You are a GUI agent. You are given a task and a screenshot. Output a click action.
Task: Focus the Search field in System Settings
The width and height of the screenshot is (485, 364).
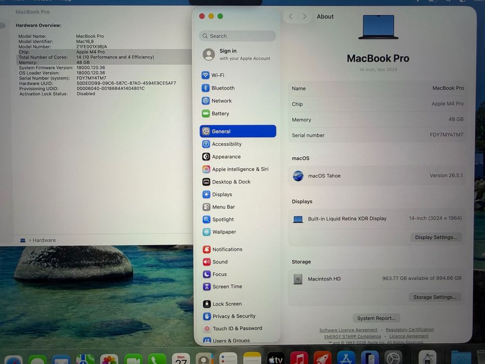(238, 36)
